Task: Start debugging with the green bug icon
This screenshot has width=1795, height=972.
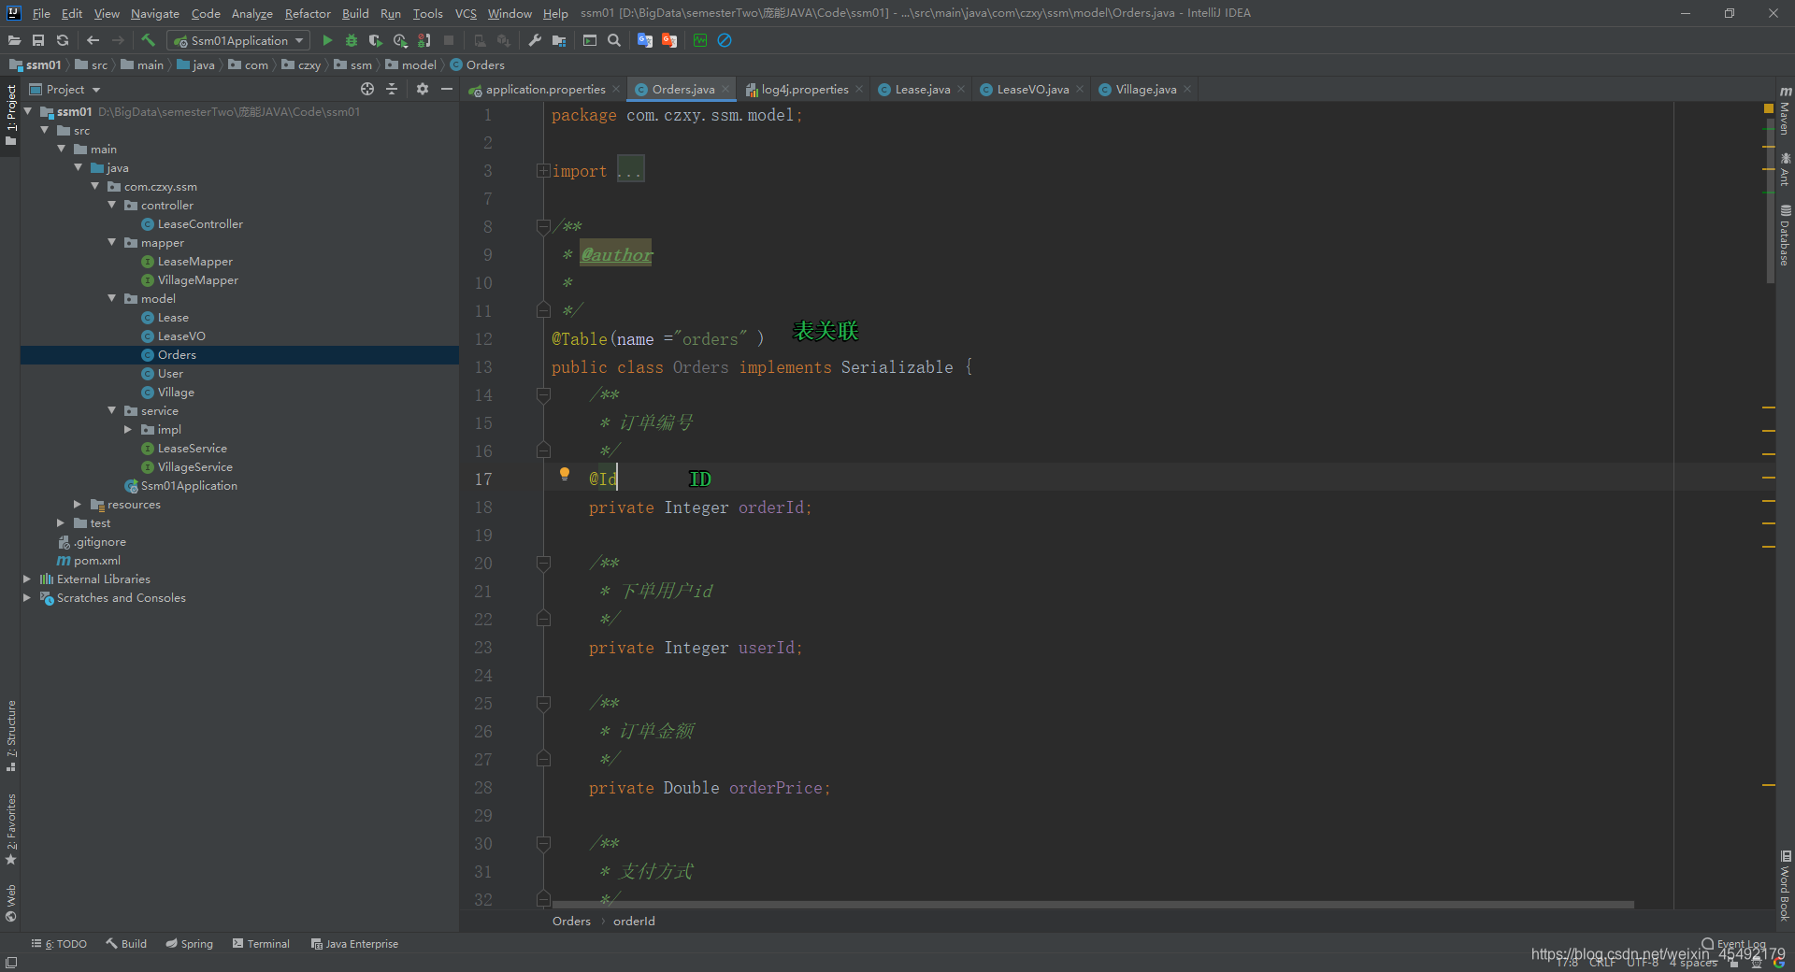Action: point(352,40)
